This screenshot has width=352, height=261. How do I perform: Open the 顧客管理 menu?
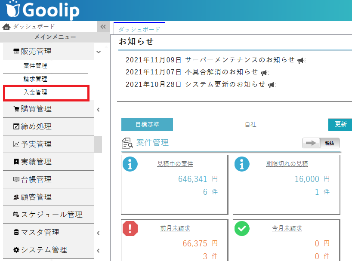(x=48, y=197)
